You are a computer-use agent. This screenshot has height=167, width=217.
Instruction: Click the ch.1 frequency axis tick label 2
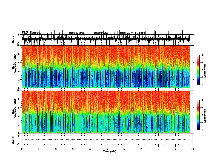[x=19, y=80]
